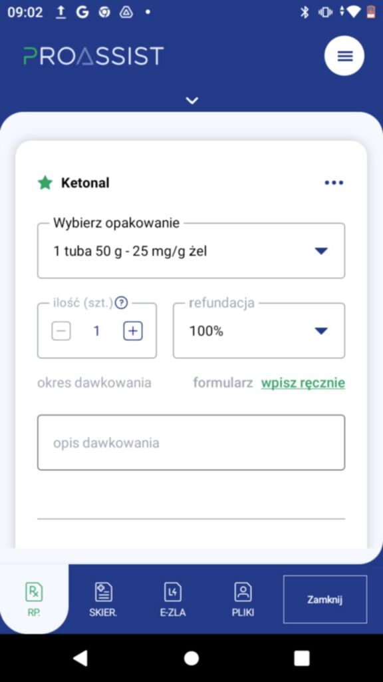Open the E-ZLA sick leave icon
Image resolution: width=383 pixels, height=682 pixels.
coord(173,600)
